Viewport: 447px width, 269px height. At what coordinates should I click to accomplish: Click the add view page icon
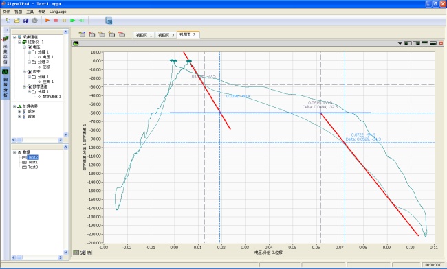point(83,34)
